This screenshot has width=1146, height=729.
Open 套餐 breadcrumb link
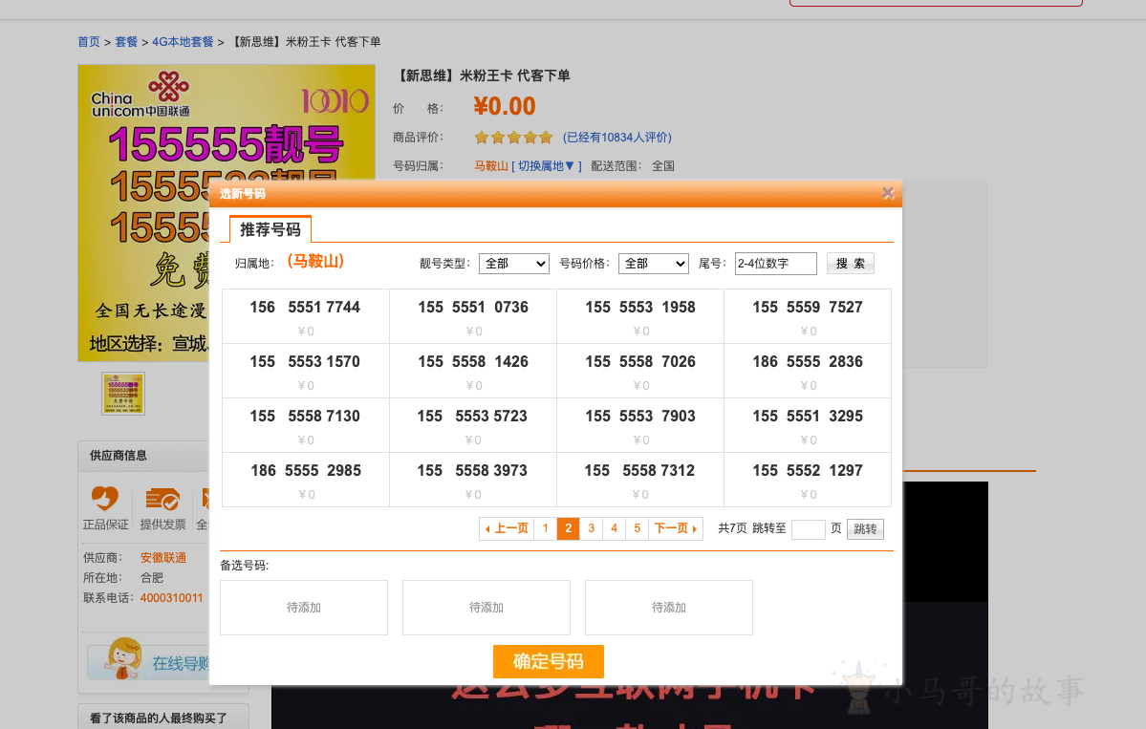point(126,42)
